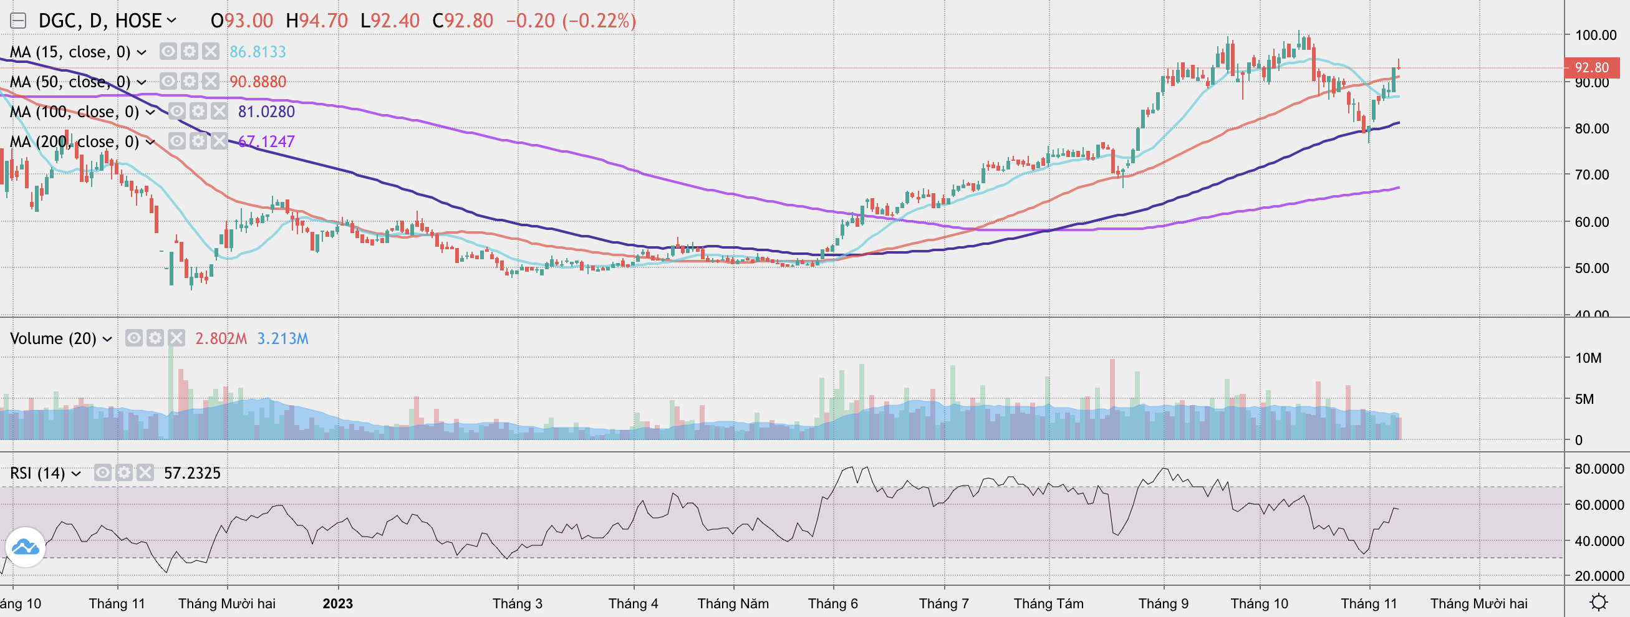Click the 100.00 price axis label
The height and width of the screenshot is (617, 1630).
point(1595,36)
